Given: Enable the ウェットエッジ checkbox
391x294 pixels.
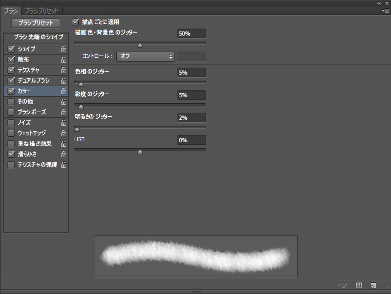Looking at the screenshot, I should (x=11, y=133).
